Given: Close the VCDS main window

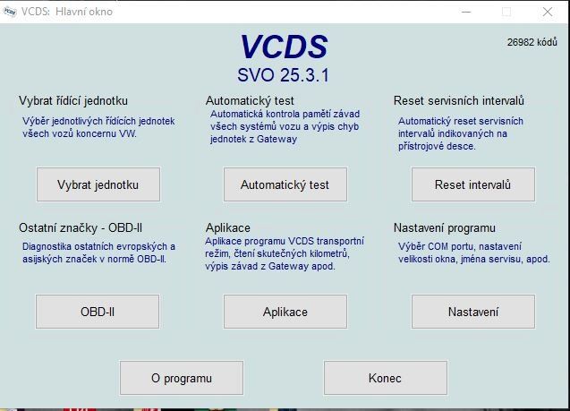Looking at the screenshot, I should click(548, 12).
